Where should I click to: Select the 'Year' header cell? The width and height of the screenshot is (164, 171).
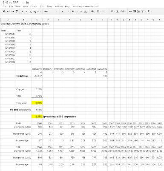tap(23, 30)
